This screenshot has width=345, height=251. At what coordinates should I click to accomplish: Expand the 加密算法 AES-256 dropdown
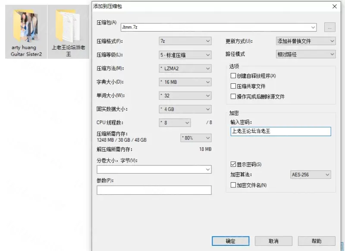click(311, 175)
